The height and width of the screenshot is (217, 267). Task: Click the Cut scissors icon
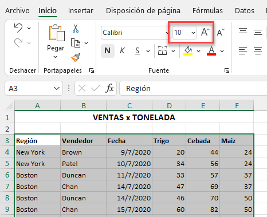76,28
